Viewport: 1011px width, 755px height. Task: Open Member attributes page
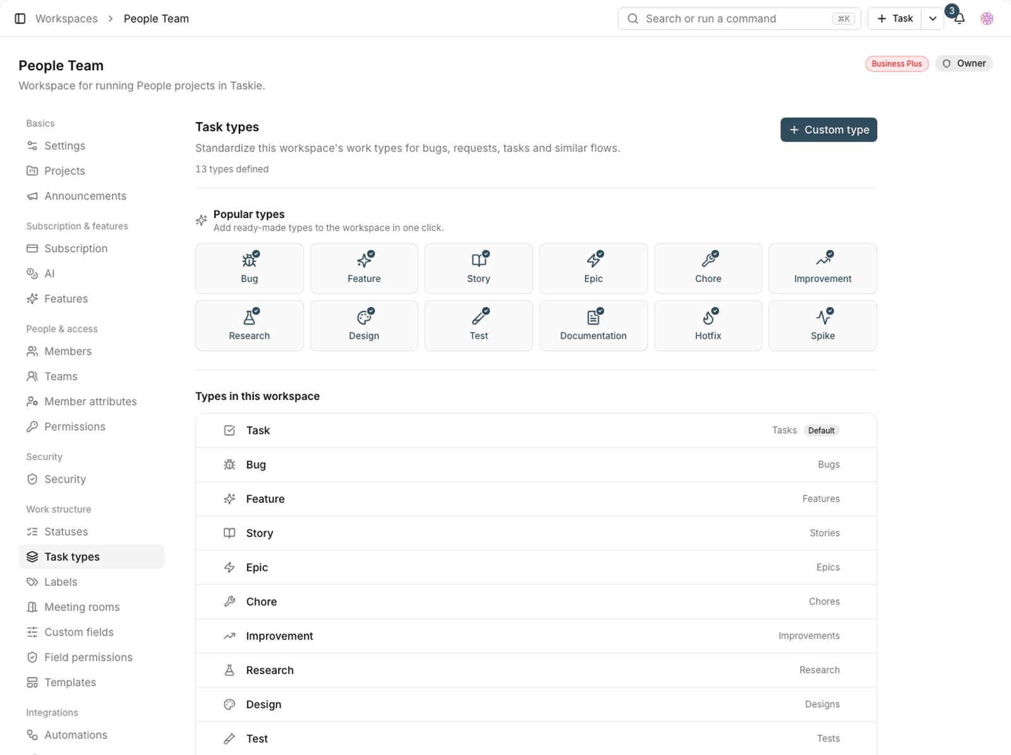(x=92, y=401)
